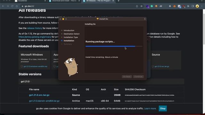
Task: Click the macOS cell in table
Action: (90, 101)
